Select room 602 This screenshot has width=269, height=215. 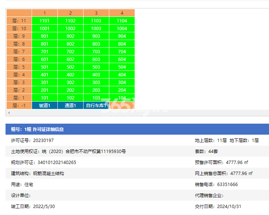[70, 59]
